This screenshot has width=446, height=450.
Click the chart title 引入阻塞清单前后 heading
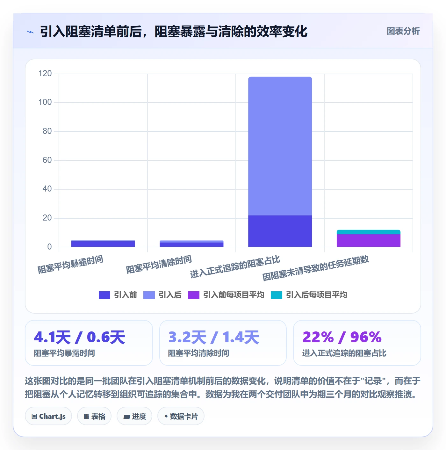pos(174,32)
